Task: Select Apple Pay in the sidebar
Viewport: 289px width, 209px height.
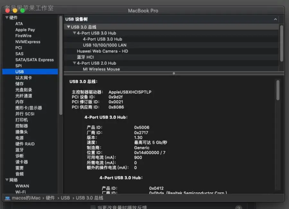Action: click(x=25, y=30)
